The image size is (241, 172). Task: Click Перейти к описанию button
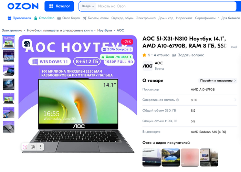coord(218,80)
